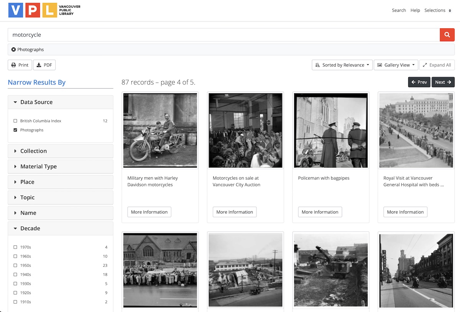Click More Information for Motorcycles on sale record
The image size is (460, 312).
[235, 212]
